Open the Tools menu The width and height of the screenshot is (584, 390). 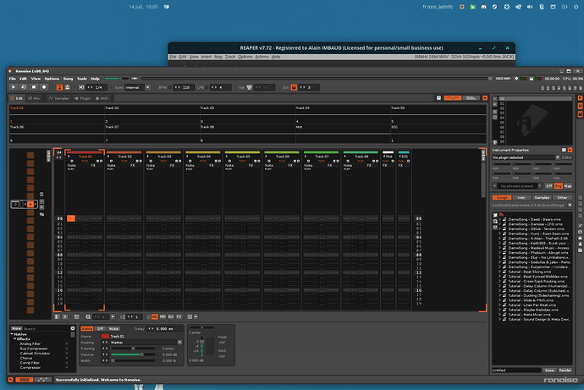(81, 79)
